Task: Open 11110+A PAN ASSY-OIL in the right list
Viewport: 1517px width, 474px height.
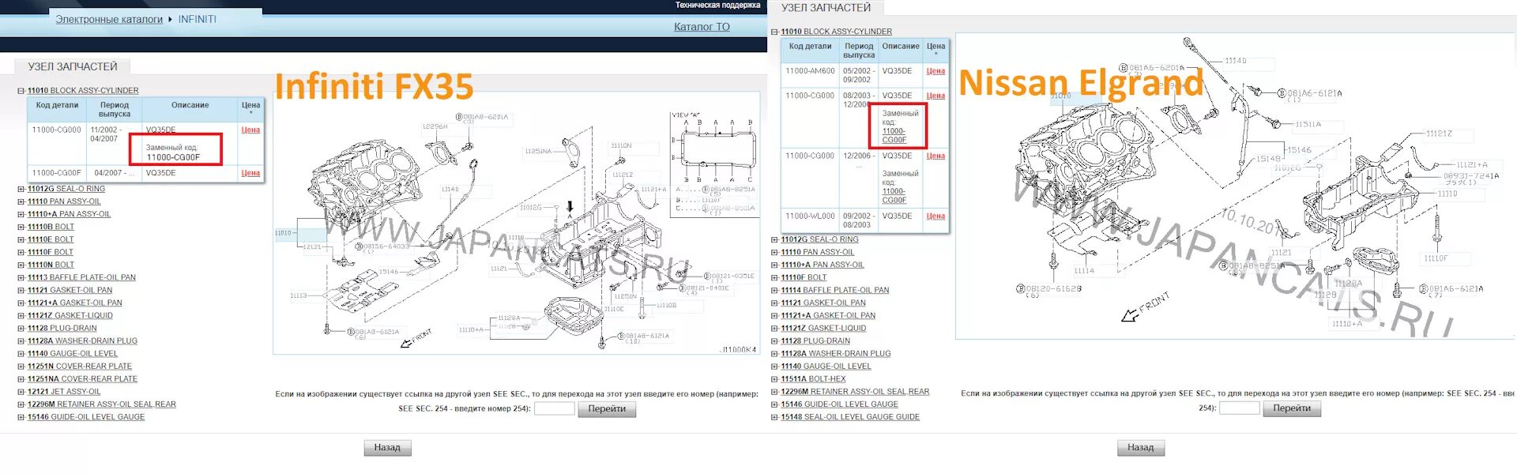Action: point(822,265)
